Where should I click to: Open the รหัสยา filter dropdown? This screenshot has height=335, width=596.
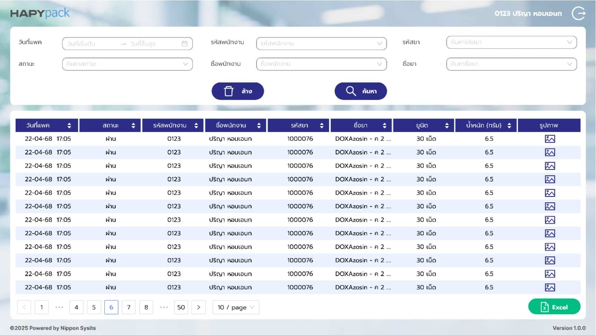511,43
